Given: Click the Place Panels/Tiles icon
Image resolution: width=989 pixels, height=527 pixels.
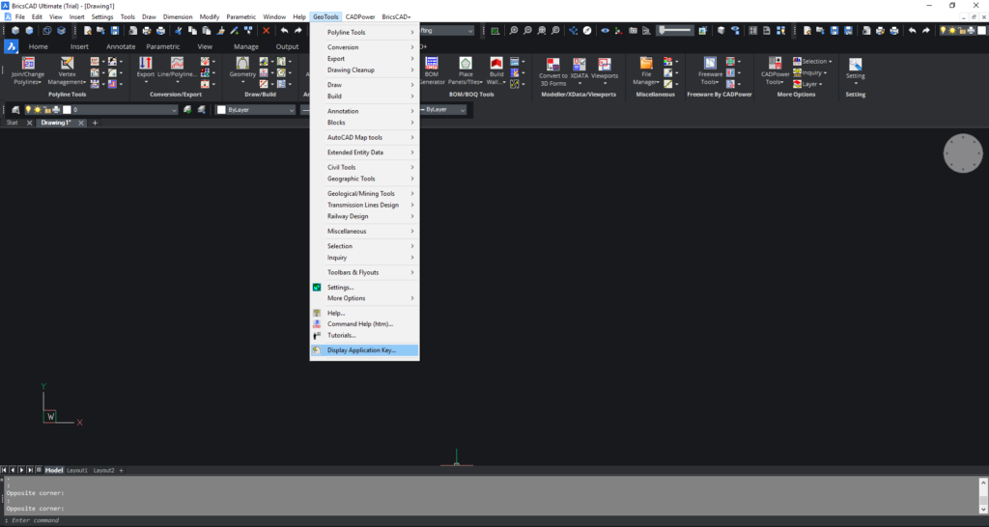Looking at the screenshot, I should pyautogui.click(x=466, y=63).
